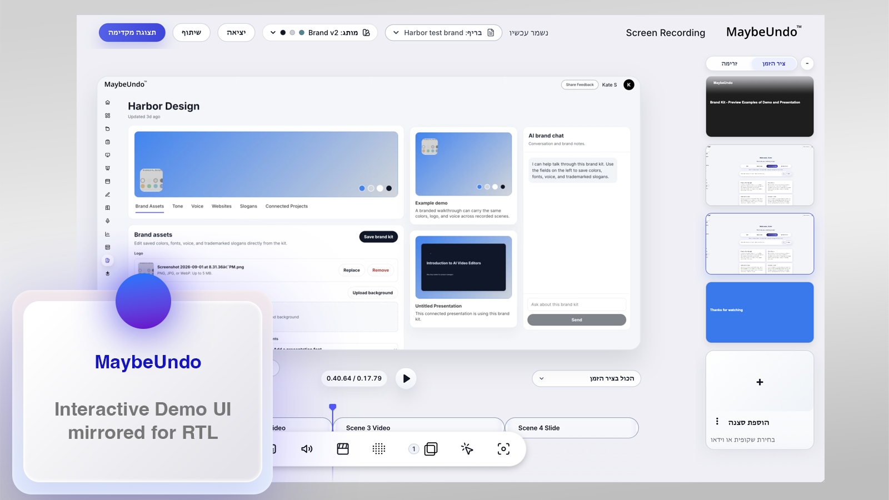
Task: Send the AI brand chat message
Action: (x=577, y=320)
